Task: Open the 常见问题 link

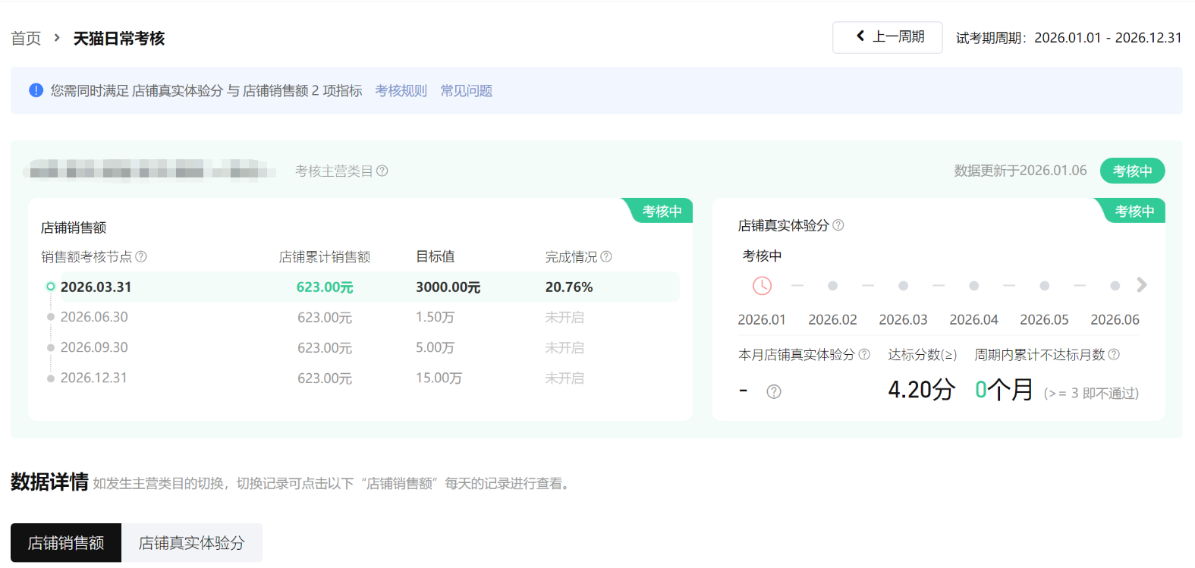Action: [x=466, y=91]
